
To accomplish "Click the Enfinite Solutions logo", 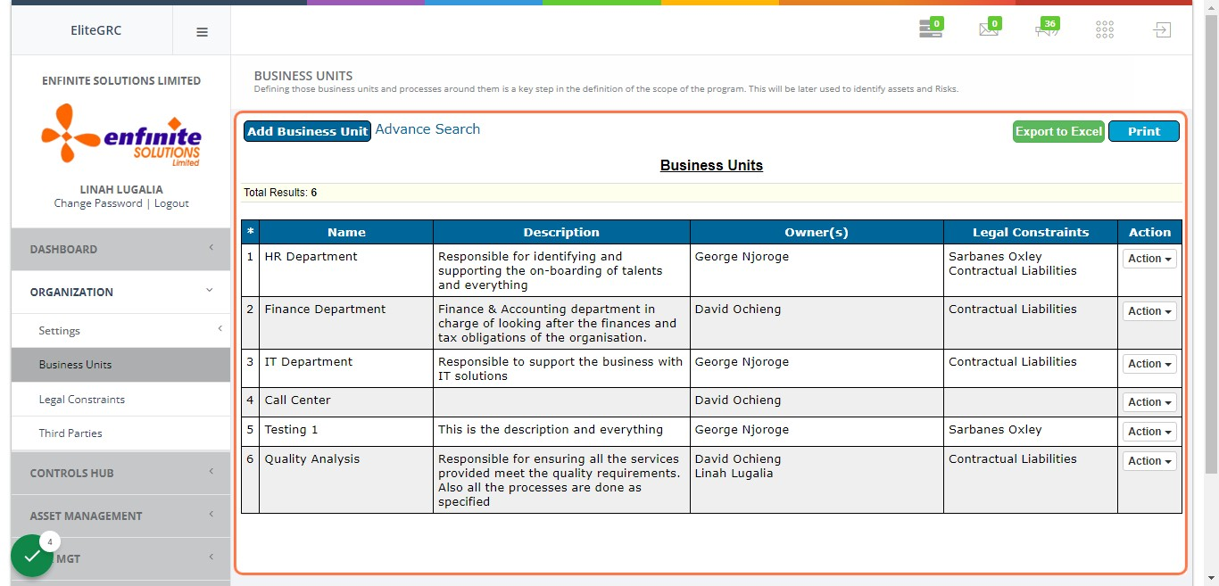I will point(121,135).
